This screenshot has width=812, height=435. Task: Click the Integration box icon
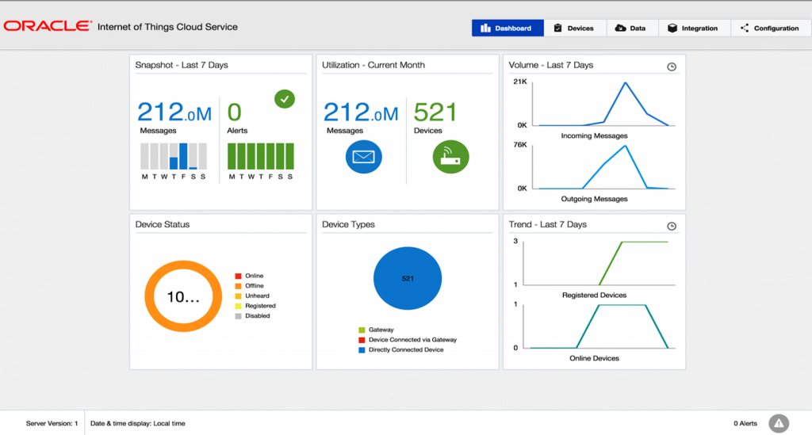(x=672, y=28)
